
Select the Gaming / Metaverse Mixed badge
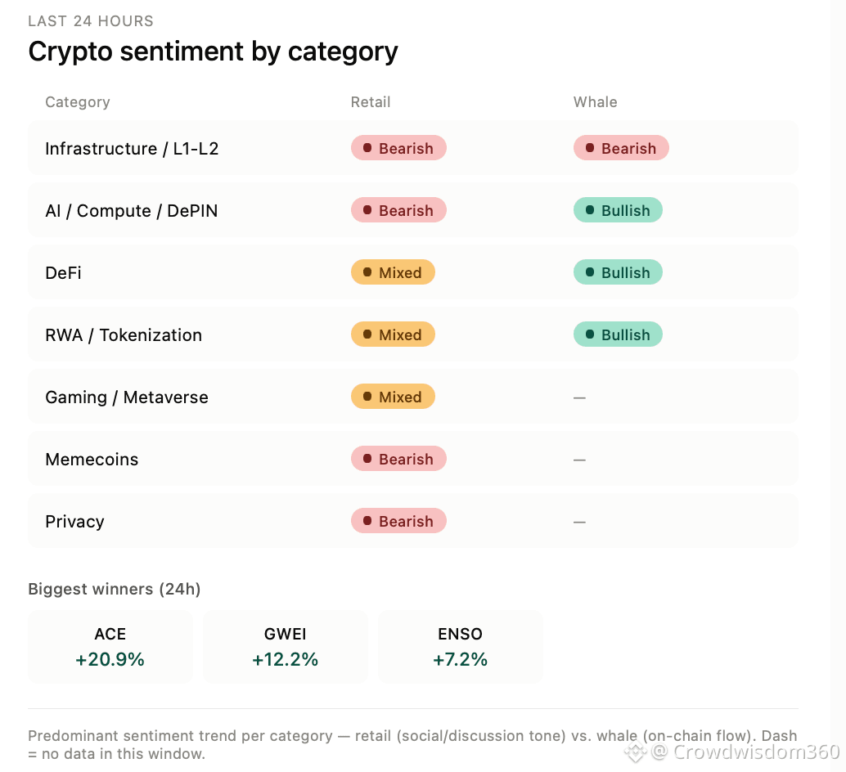click(393, 397)
